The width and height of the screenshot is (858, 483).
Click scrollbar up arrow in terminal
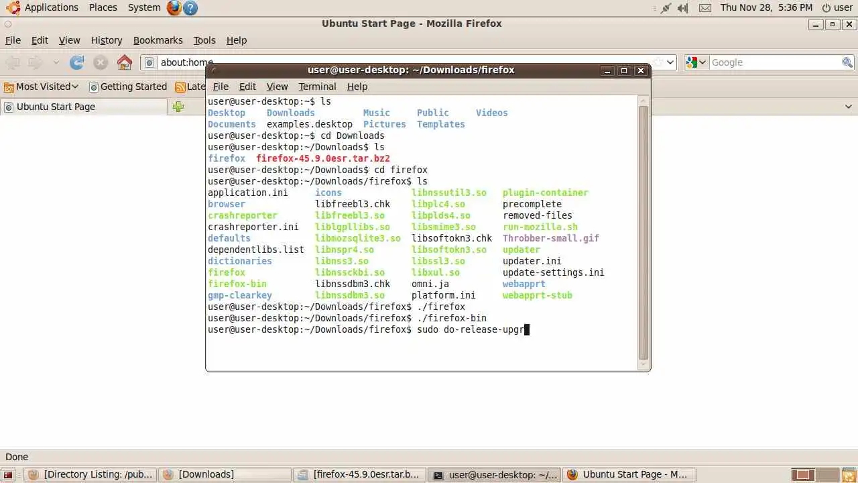643,101
